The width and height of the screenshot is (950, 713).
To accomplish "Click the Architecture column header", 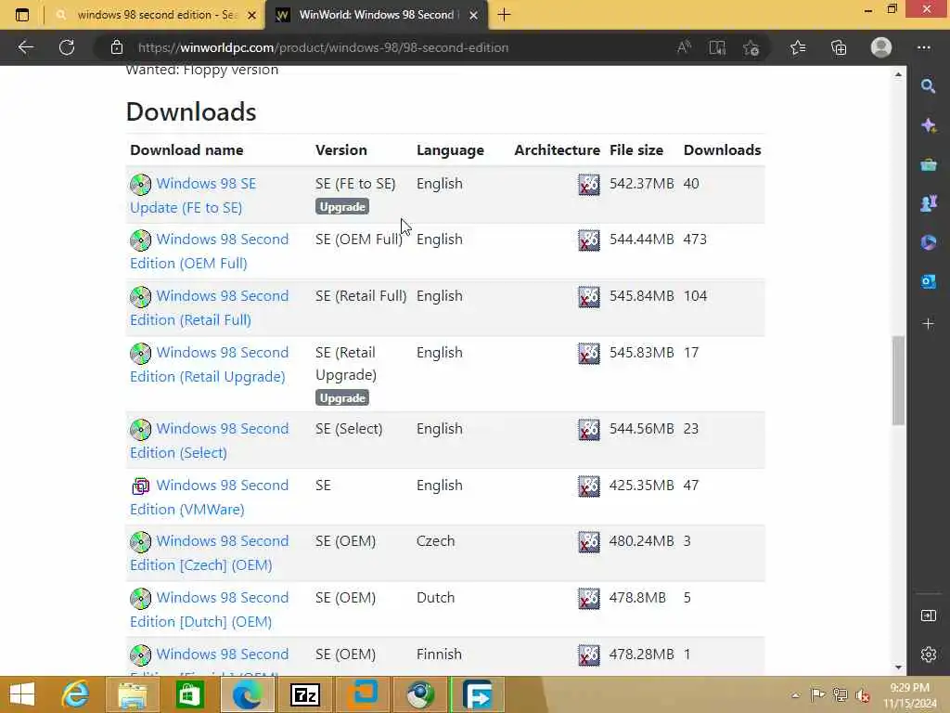I will tap(557, 149).
